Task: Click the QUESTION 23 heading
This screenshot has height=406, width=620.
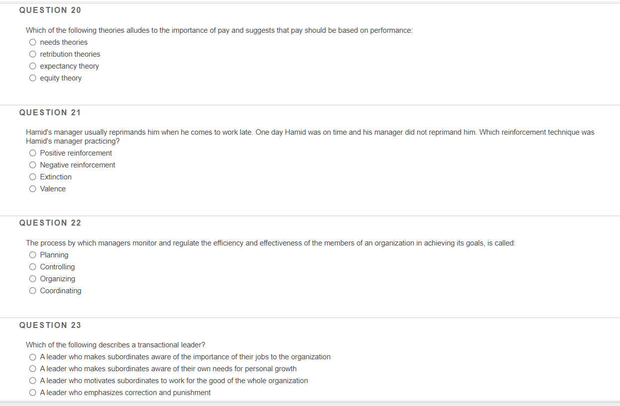Action: (x=50, y=325)
